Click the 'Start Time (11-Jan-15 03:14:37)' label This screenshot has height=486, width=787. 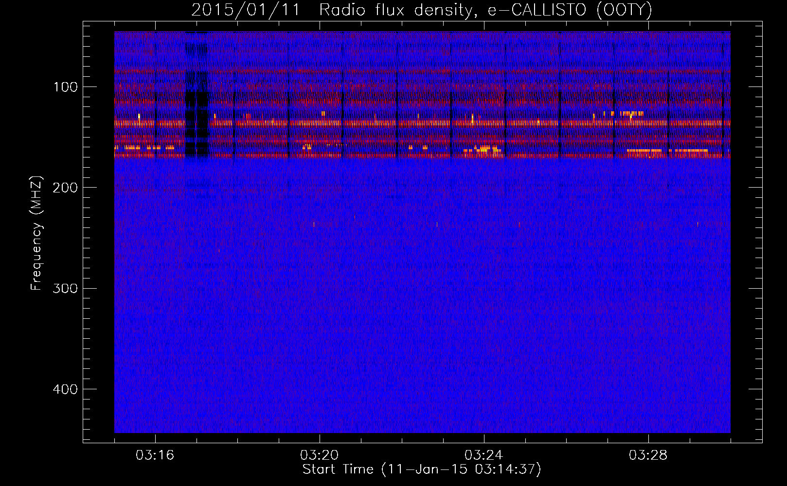point(422,469)
